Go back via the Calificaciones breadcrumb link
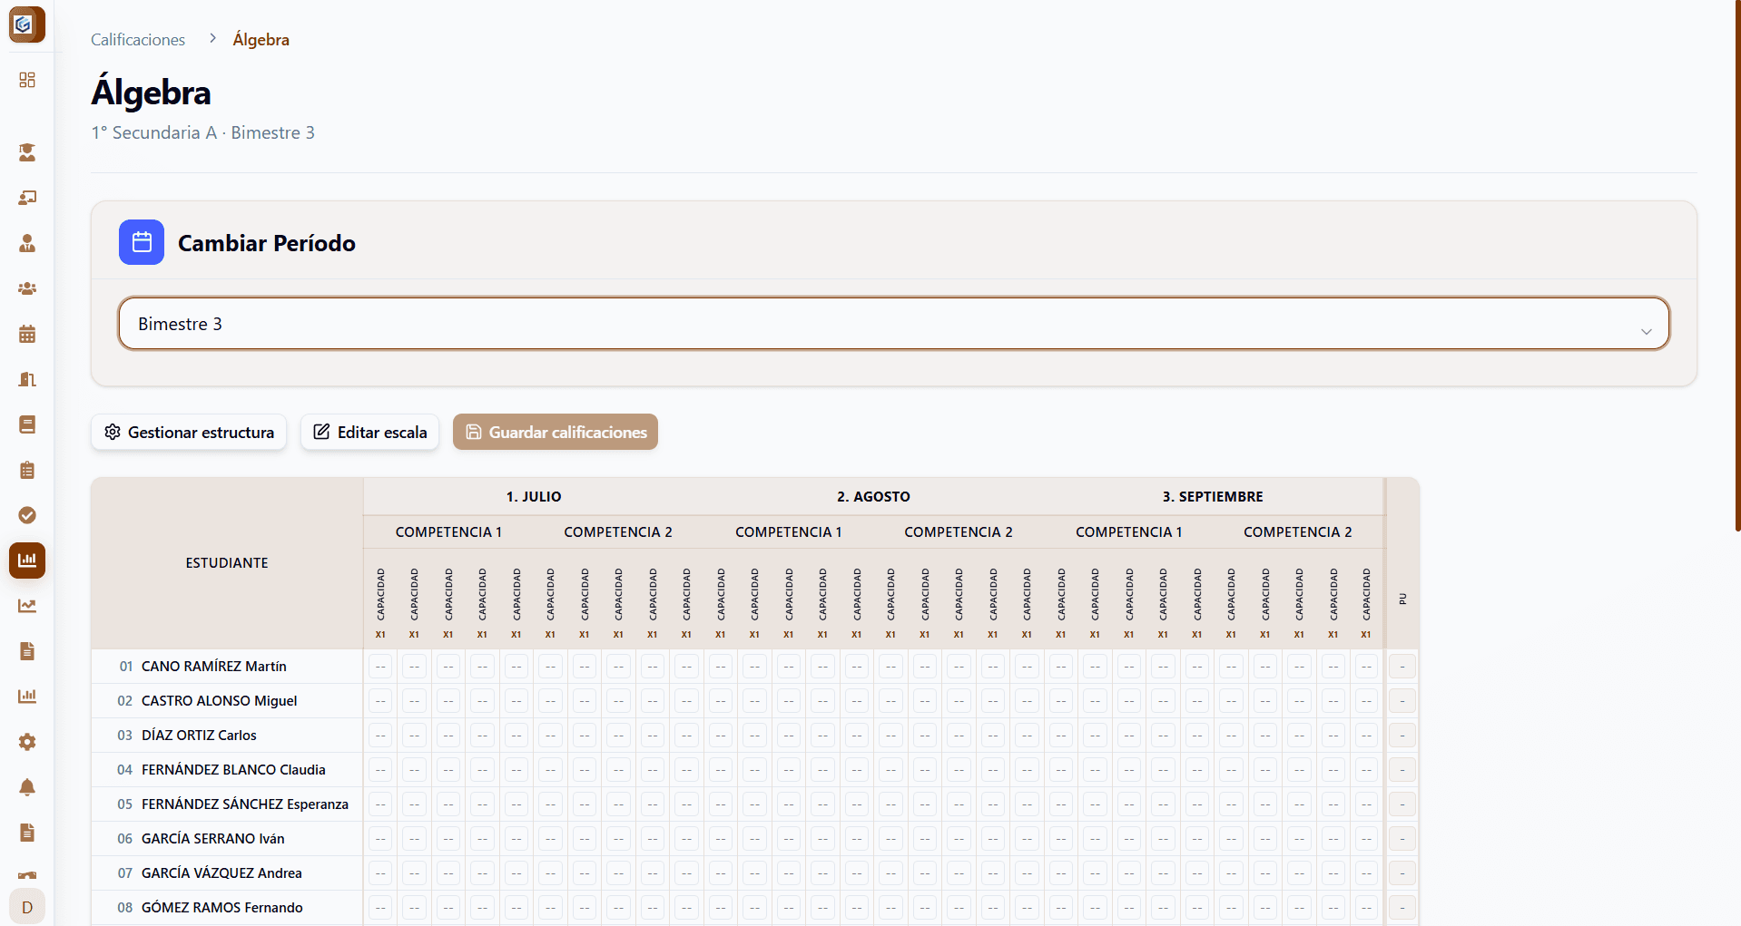1741x926 pixels. [x=138, y=40]
